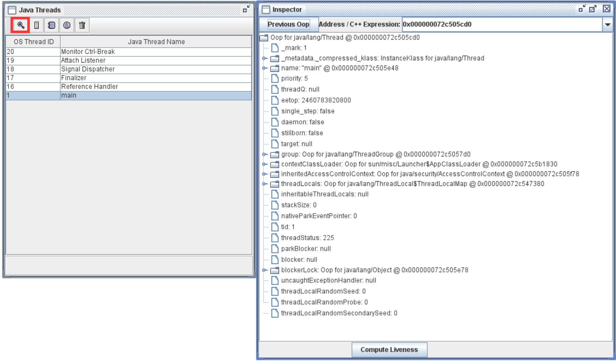Expand the threadLocals node
The height and width of the screenshot is (362, 616).
[265, 184]
